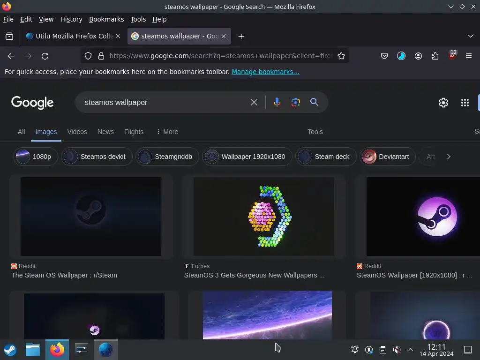
Task: Open the Tools menu in menu bar
Action: pyautogui.click(x=138, y=19)
